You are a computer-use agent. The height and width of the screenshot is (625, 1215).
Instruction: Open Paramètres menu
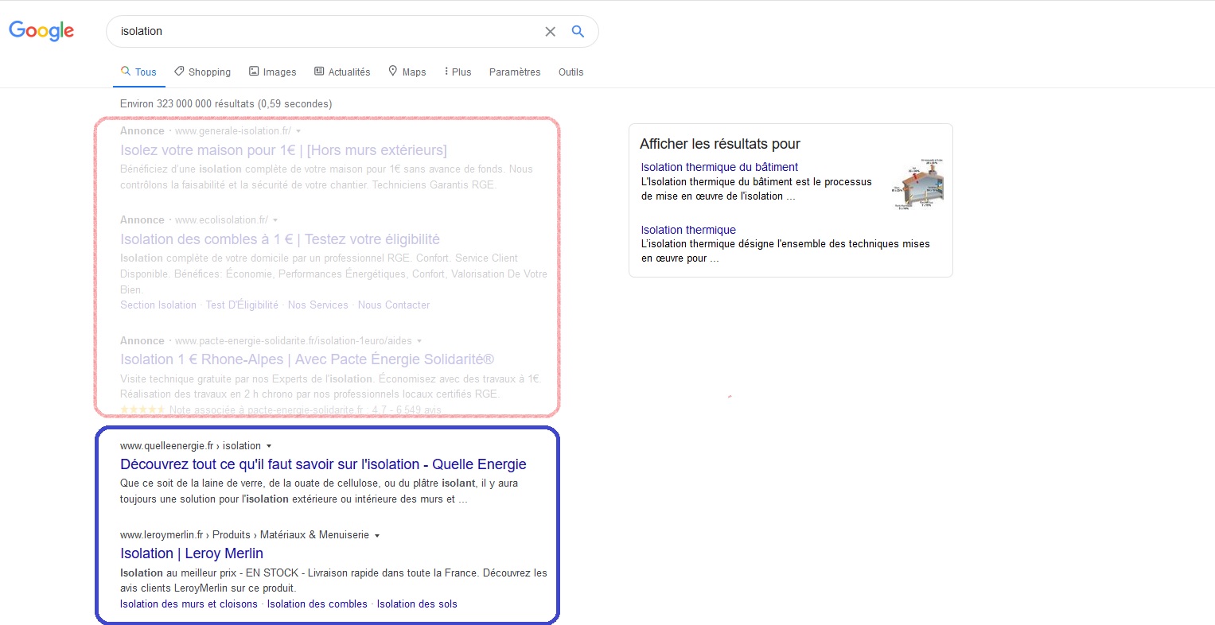pyautogui.click(x=515, y=72)
